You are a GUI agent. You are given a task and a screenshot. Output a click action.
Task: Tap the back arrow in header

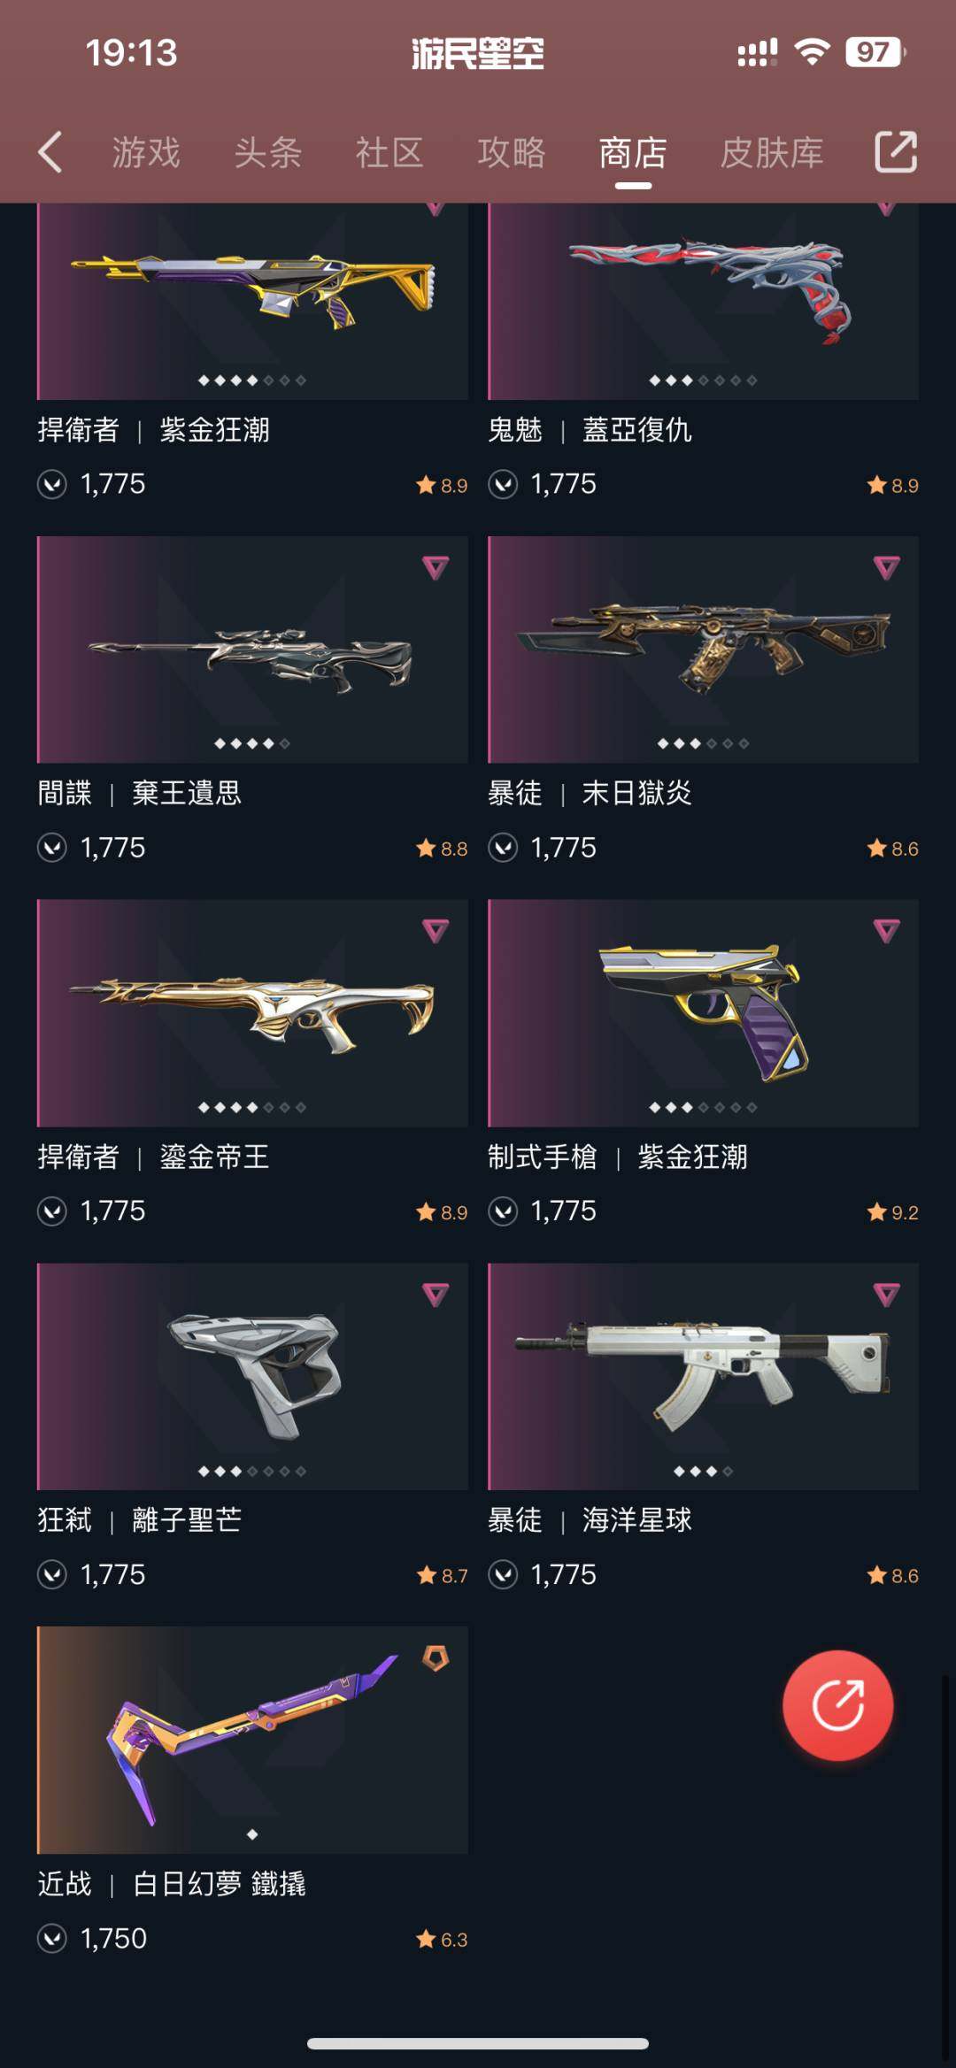tap(50, 152)
